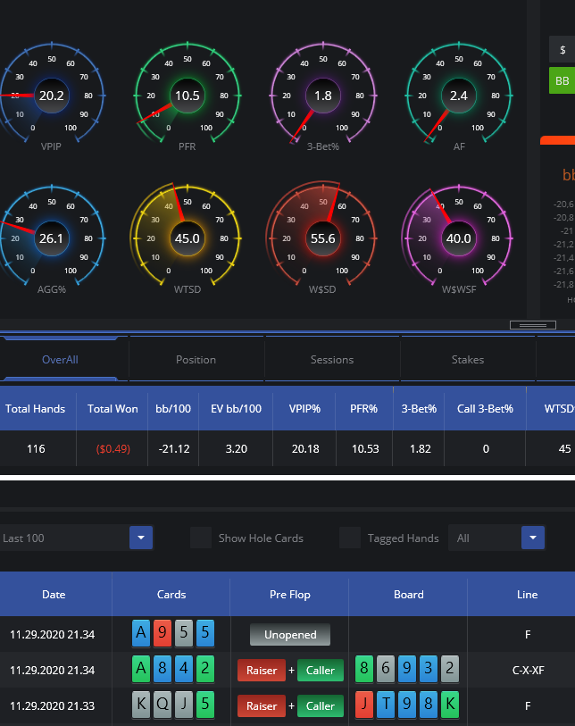Click the C-X-XF line value
Image resolution: width=575 pixels, height=726 pixels.
pyautogui.click(x=528, y=671)
